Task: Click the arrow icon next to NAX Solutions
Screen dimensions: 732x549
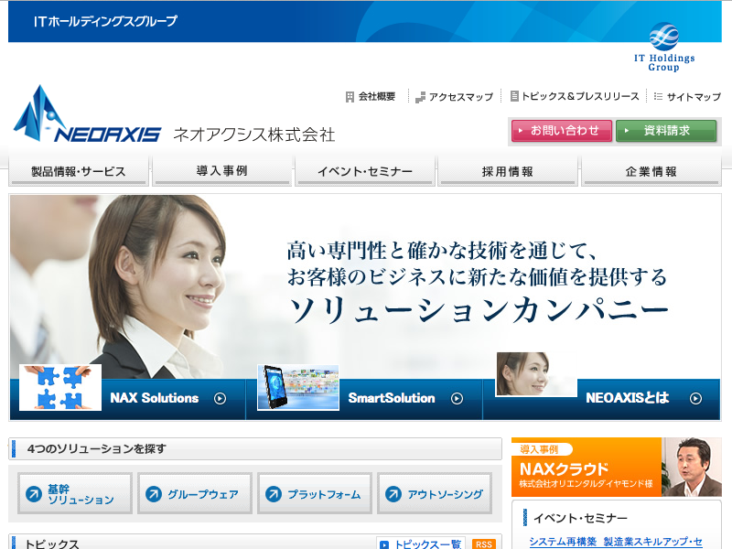Action: click(x=220, y=398)
